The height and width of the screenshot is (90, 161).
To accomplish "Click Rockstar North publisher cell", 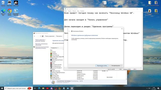I will coord(80,79).
